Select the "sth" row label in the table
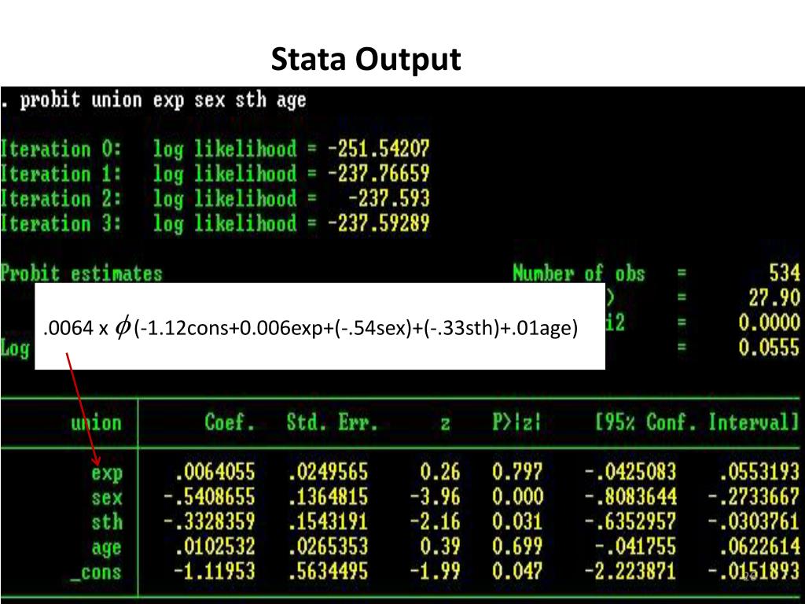 click(x=107, y=522)
